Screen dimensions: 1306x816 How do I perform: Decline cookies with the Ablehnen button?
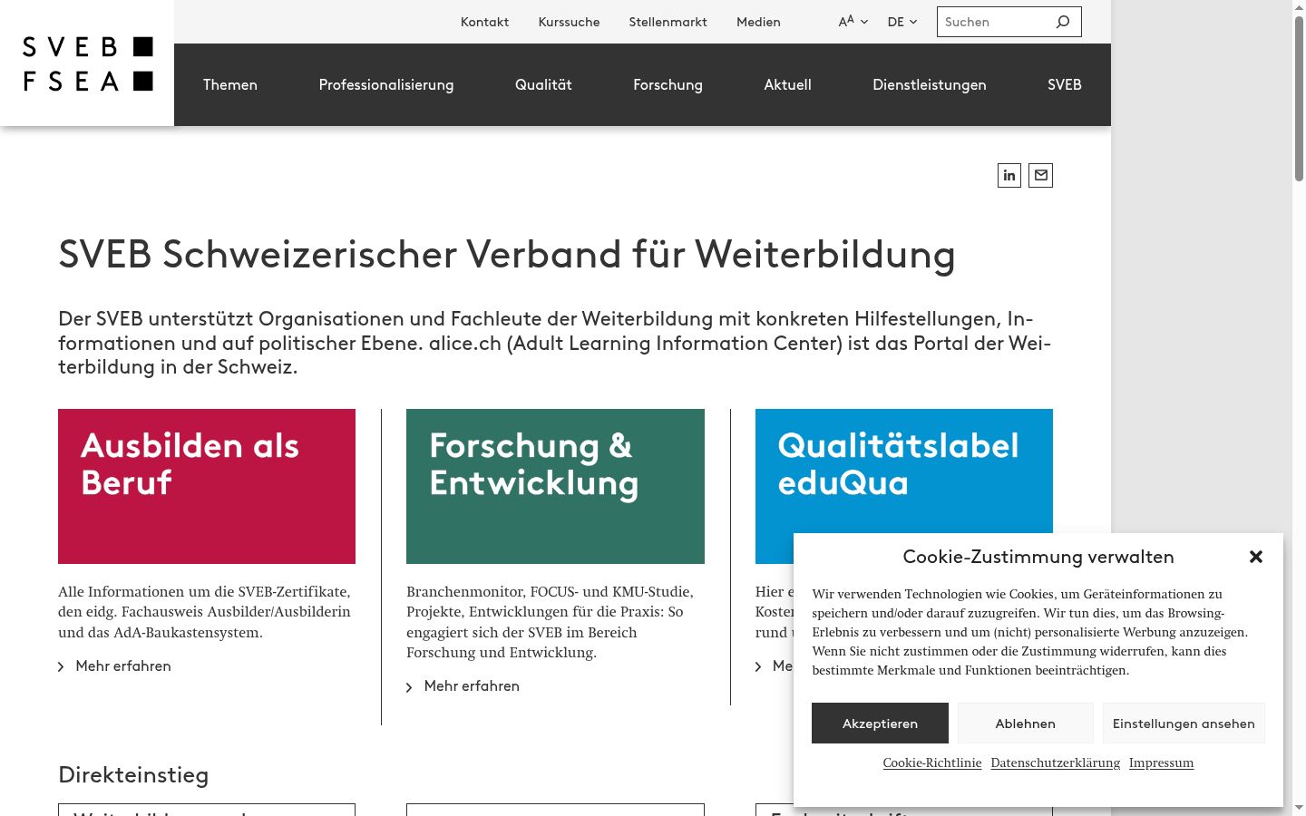coord(1026,724)
